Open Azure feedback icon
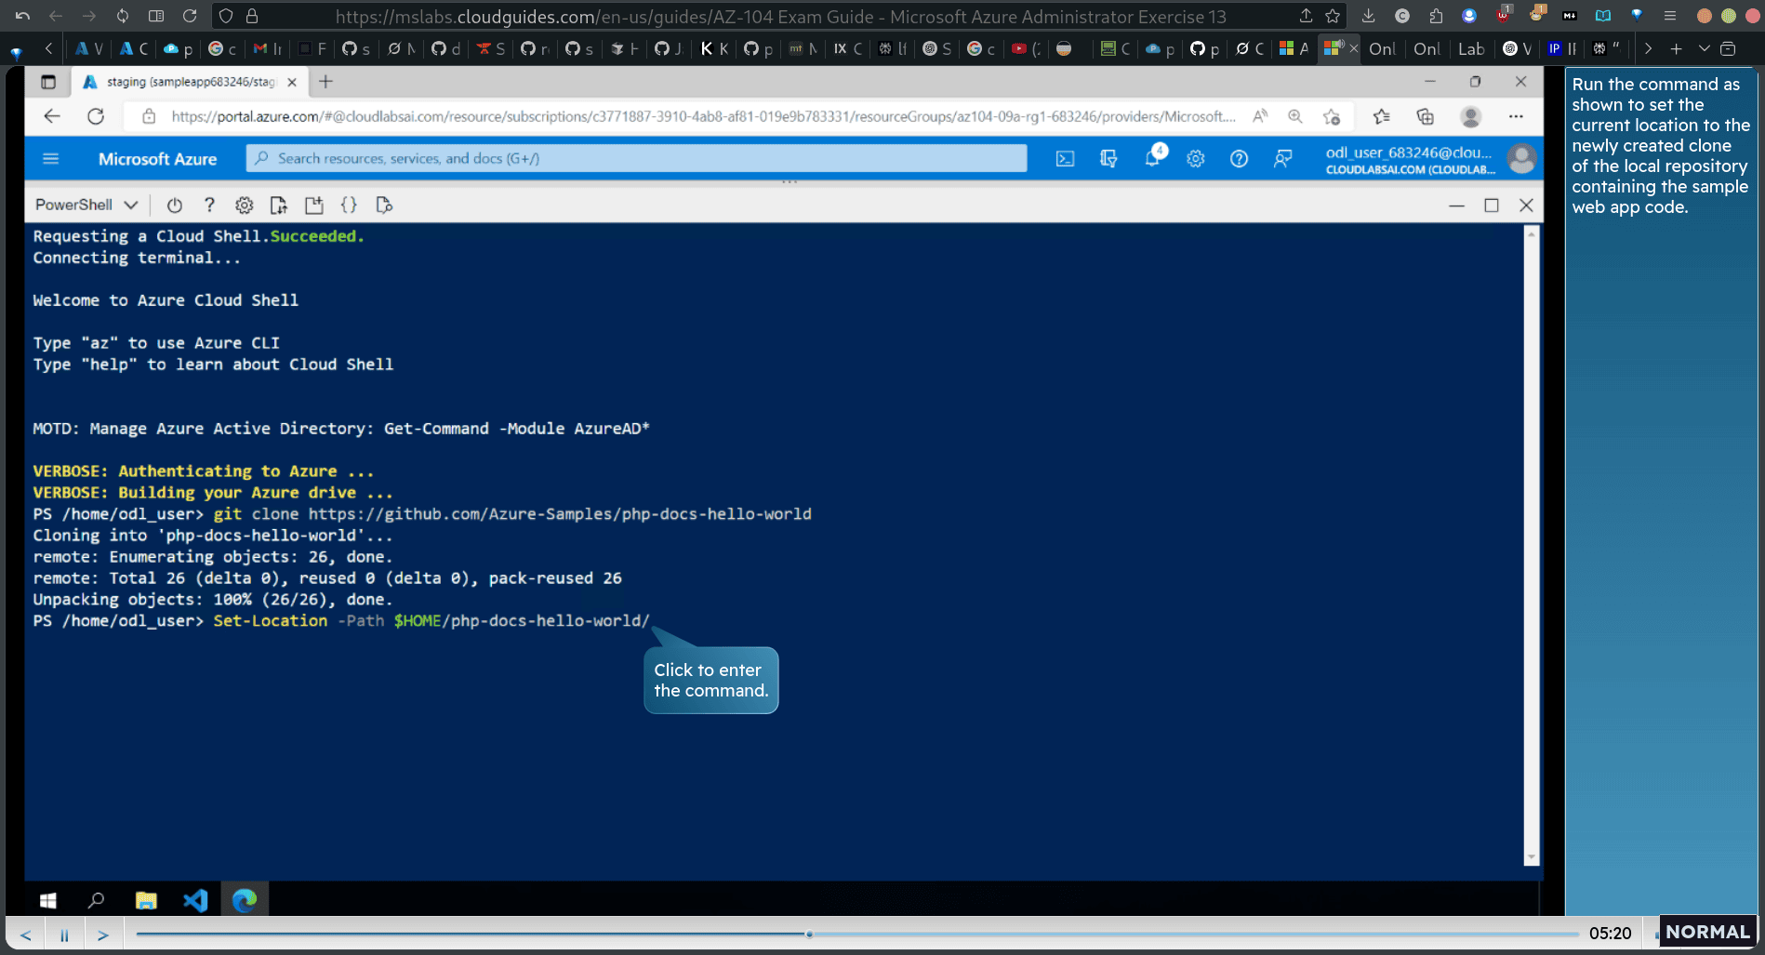The image size is (1765, 955). pyautogui.click(x=1282, y=159)
